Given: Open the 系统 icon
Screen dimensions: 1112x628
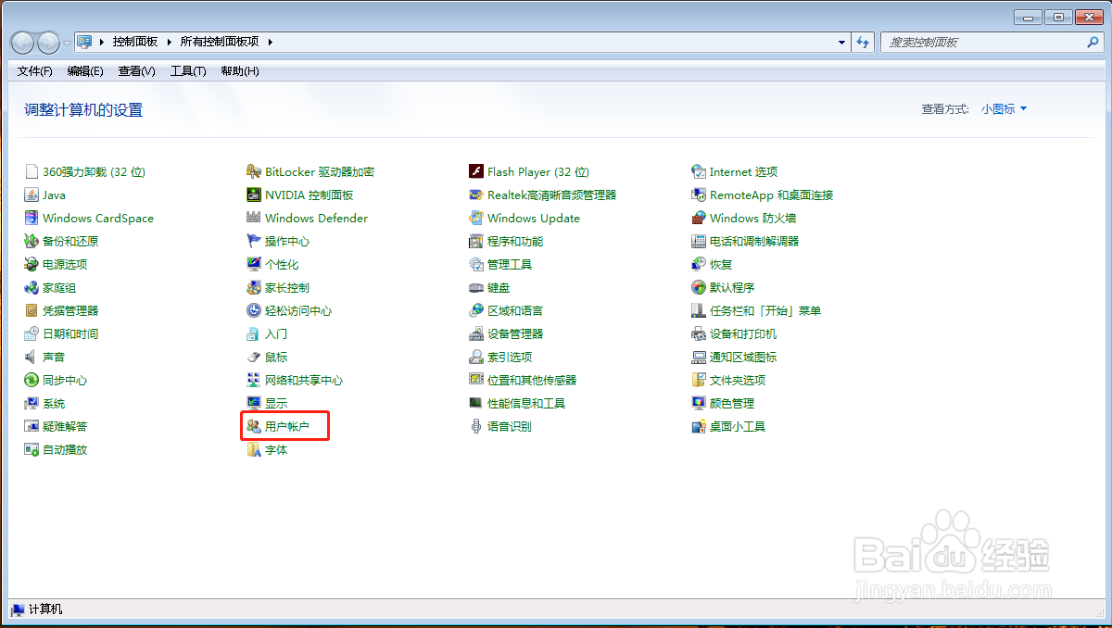Looking at the screenshot, I should coord(32,403).
